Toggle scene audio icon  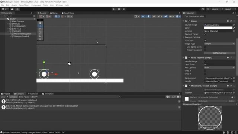(154, 16)
